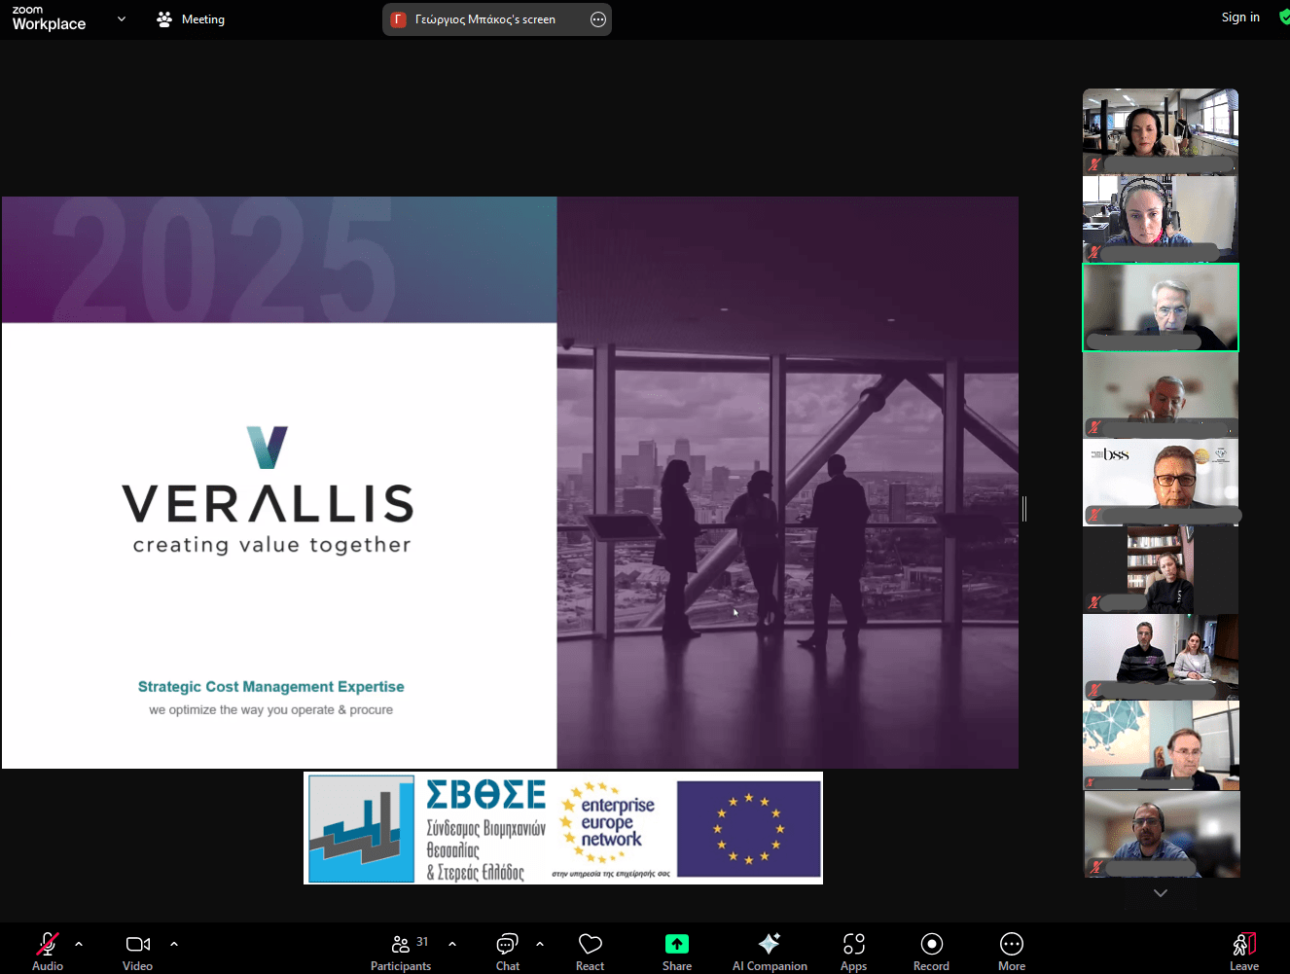Expand audio settings arrow next to Audio
Screen dimensions: 1290x974
pos(79,944)
